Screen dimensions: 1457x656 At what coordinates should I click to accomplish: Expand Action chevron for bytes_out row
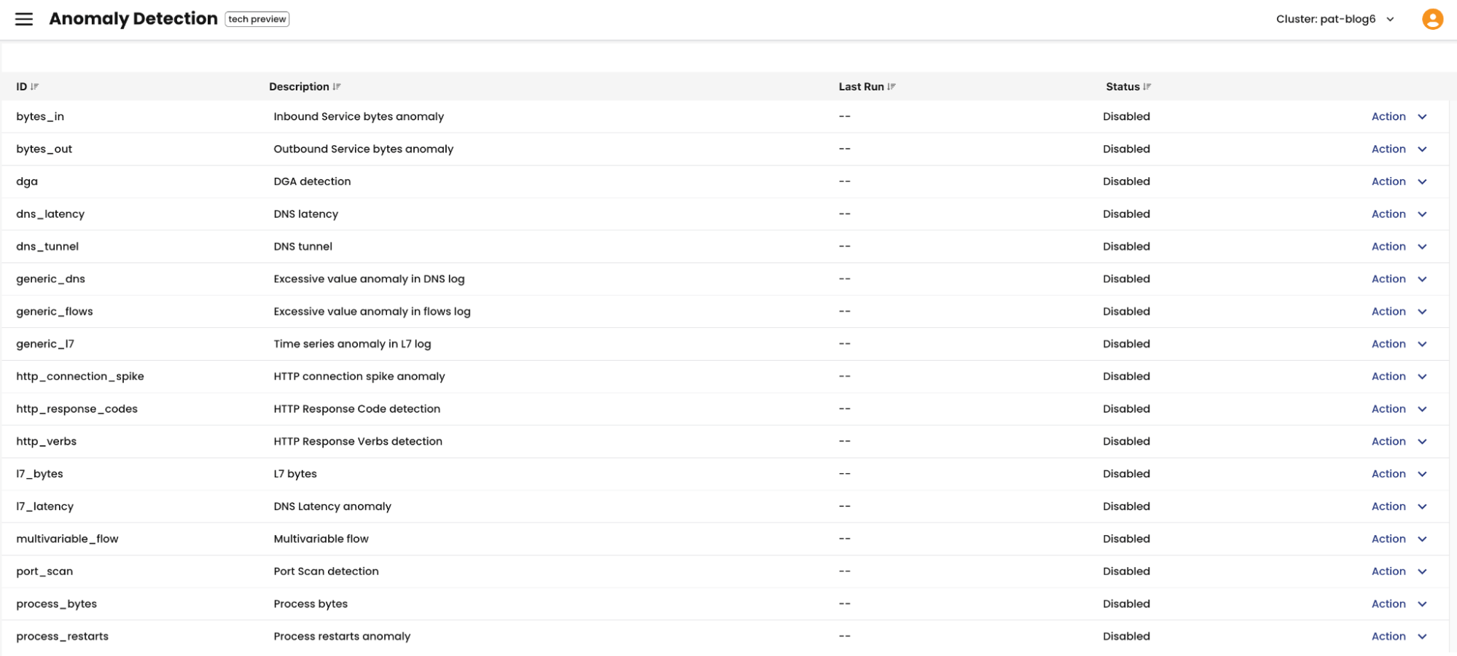[x=1422, y=149]
